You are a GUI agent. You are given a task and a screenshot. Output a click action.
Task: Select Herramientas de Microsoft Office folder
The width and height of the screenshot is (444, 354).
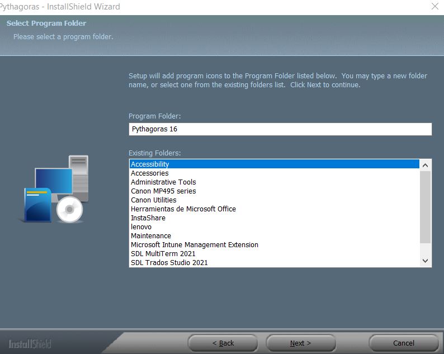(275, 209)
